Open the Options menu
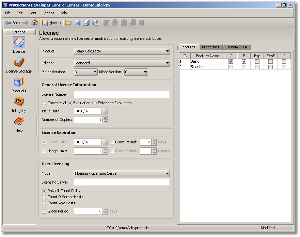300x237 pixels. (48, 13)
